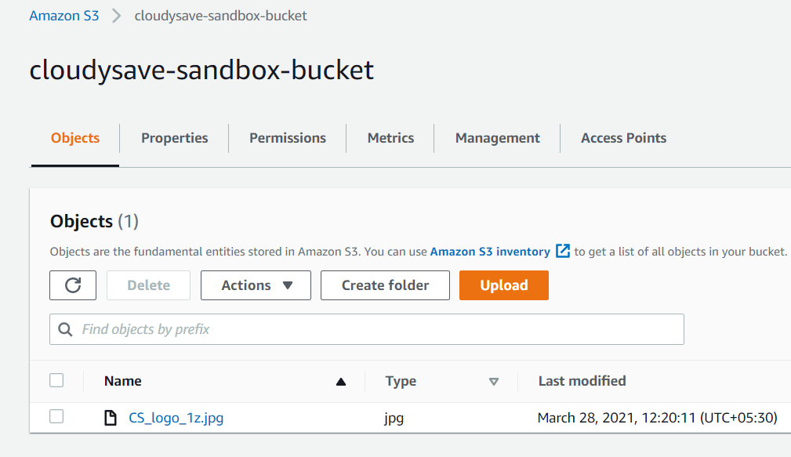Focus the Find objects by prefix field

[367, 329]
